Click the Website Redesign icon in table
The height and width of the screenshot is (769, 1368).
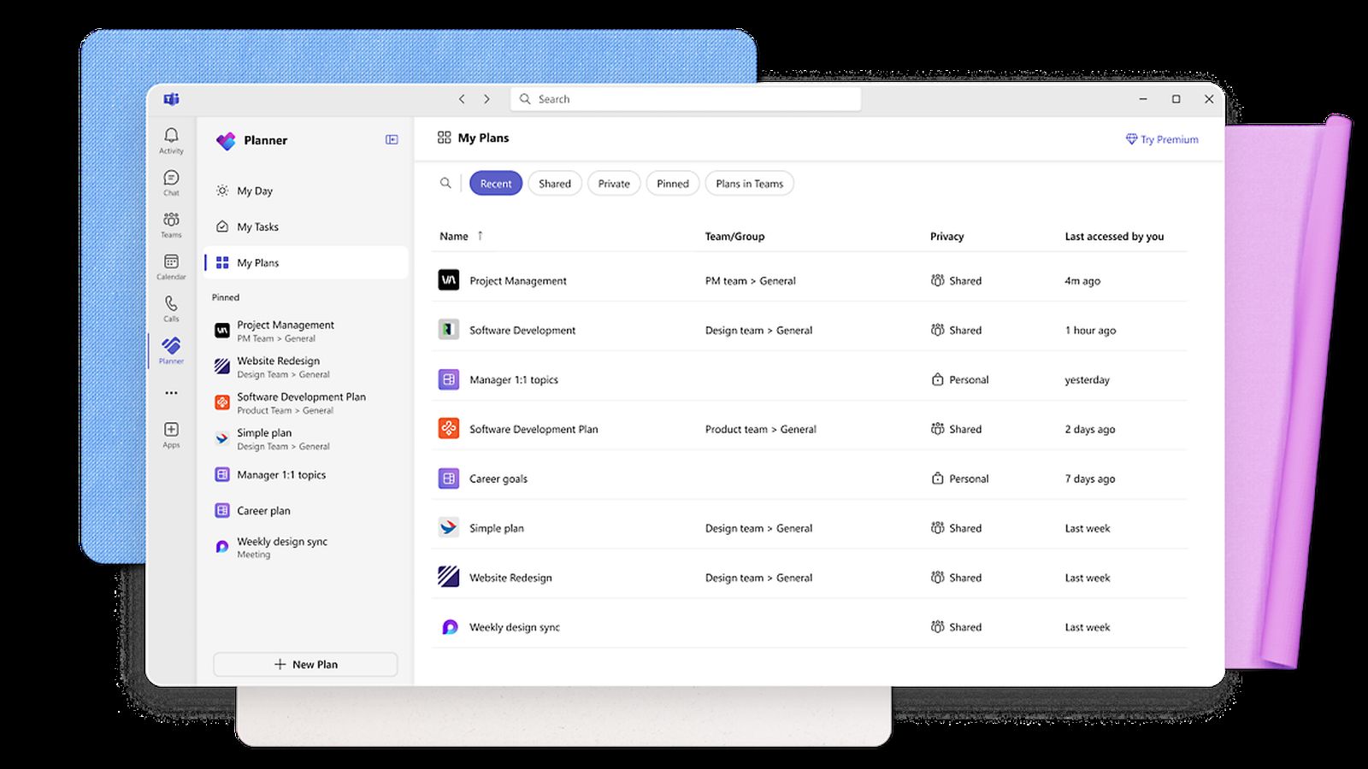click(449, 577)
